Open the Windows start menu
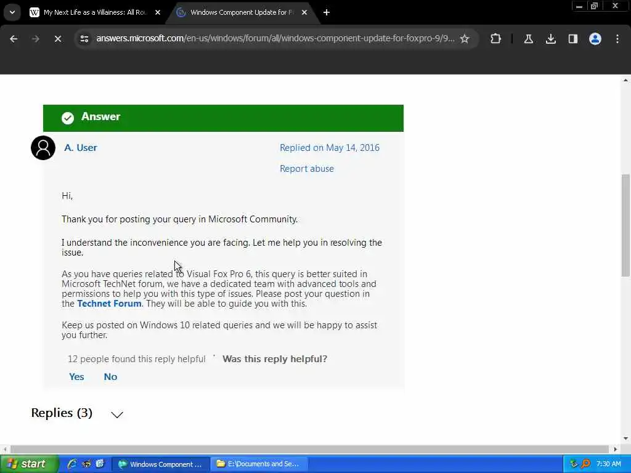631x473 pixels. [28, 464]
